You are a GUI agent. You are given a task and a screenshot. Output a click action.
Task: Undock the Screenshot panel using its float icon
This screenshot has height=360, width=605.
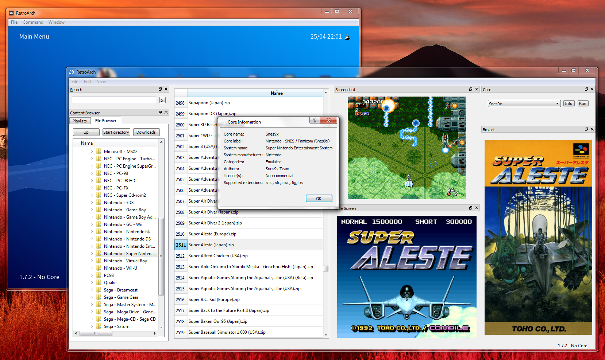click(x=470, y=89)
